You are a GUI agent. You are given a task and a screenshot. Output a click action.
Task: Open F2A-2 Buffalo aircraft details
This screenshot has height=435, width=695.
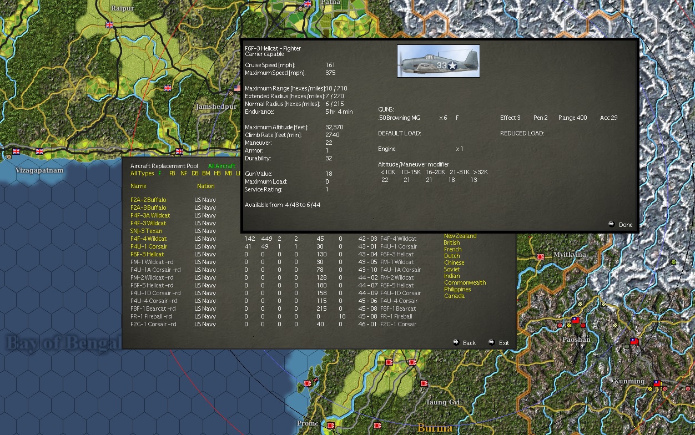tap(148, 200)
